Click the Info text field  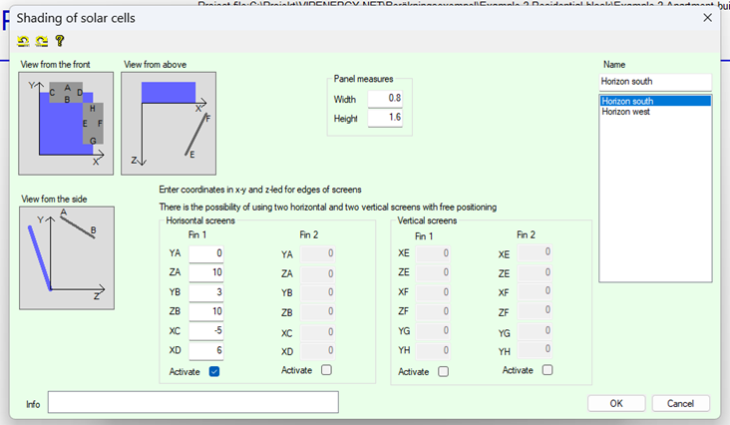(192, 403)
